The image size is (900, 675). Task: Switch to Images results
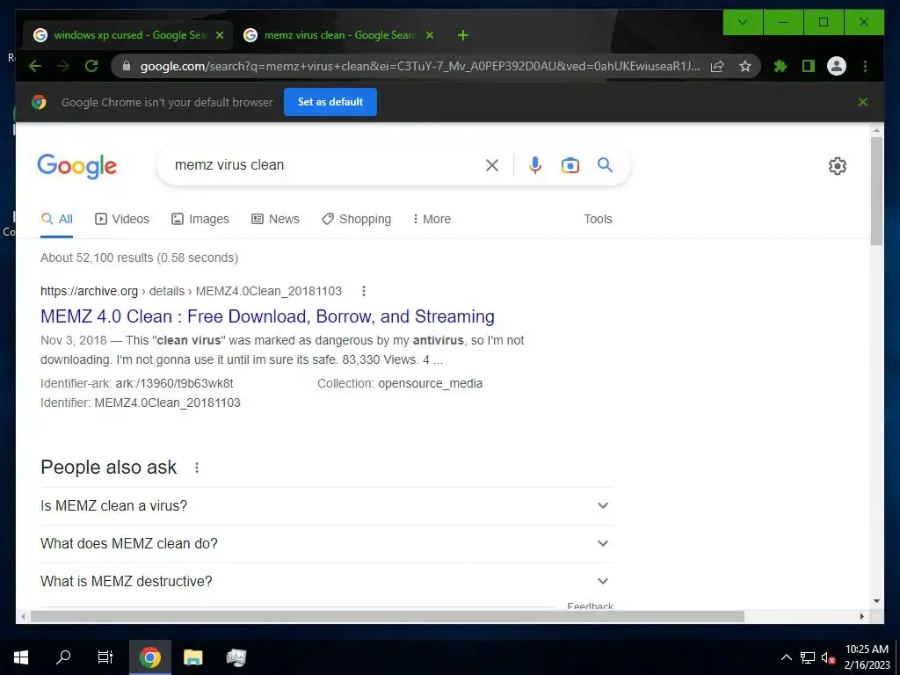[x=200, y=219]
